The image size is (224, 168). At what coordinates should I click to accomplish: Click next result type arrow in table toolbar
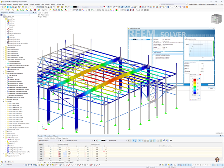(x=96, y=141)
